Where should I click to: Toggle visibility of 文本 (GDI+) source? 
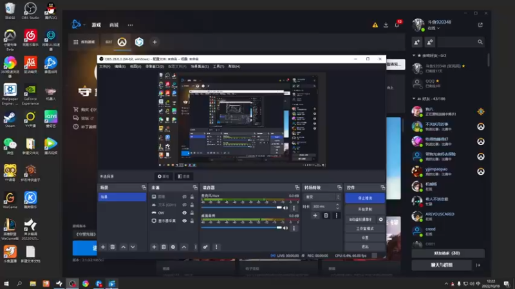tap(184, 205)
